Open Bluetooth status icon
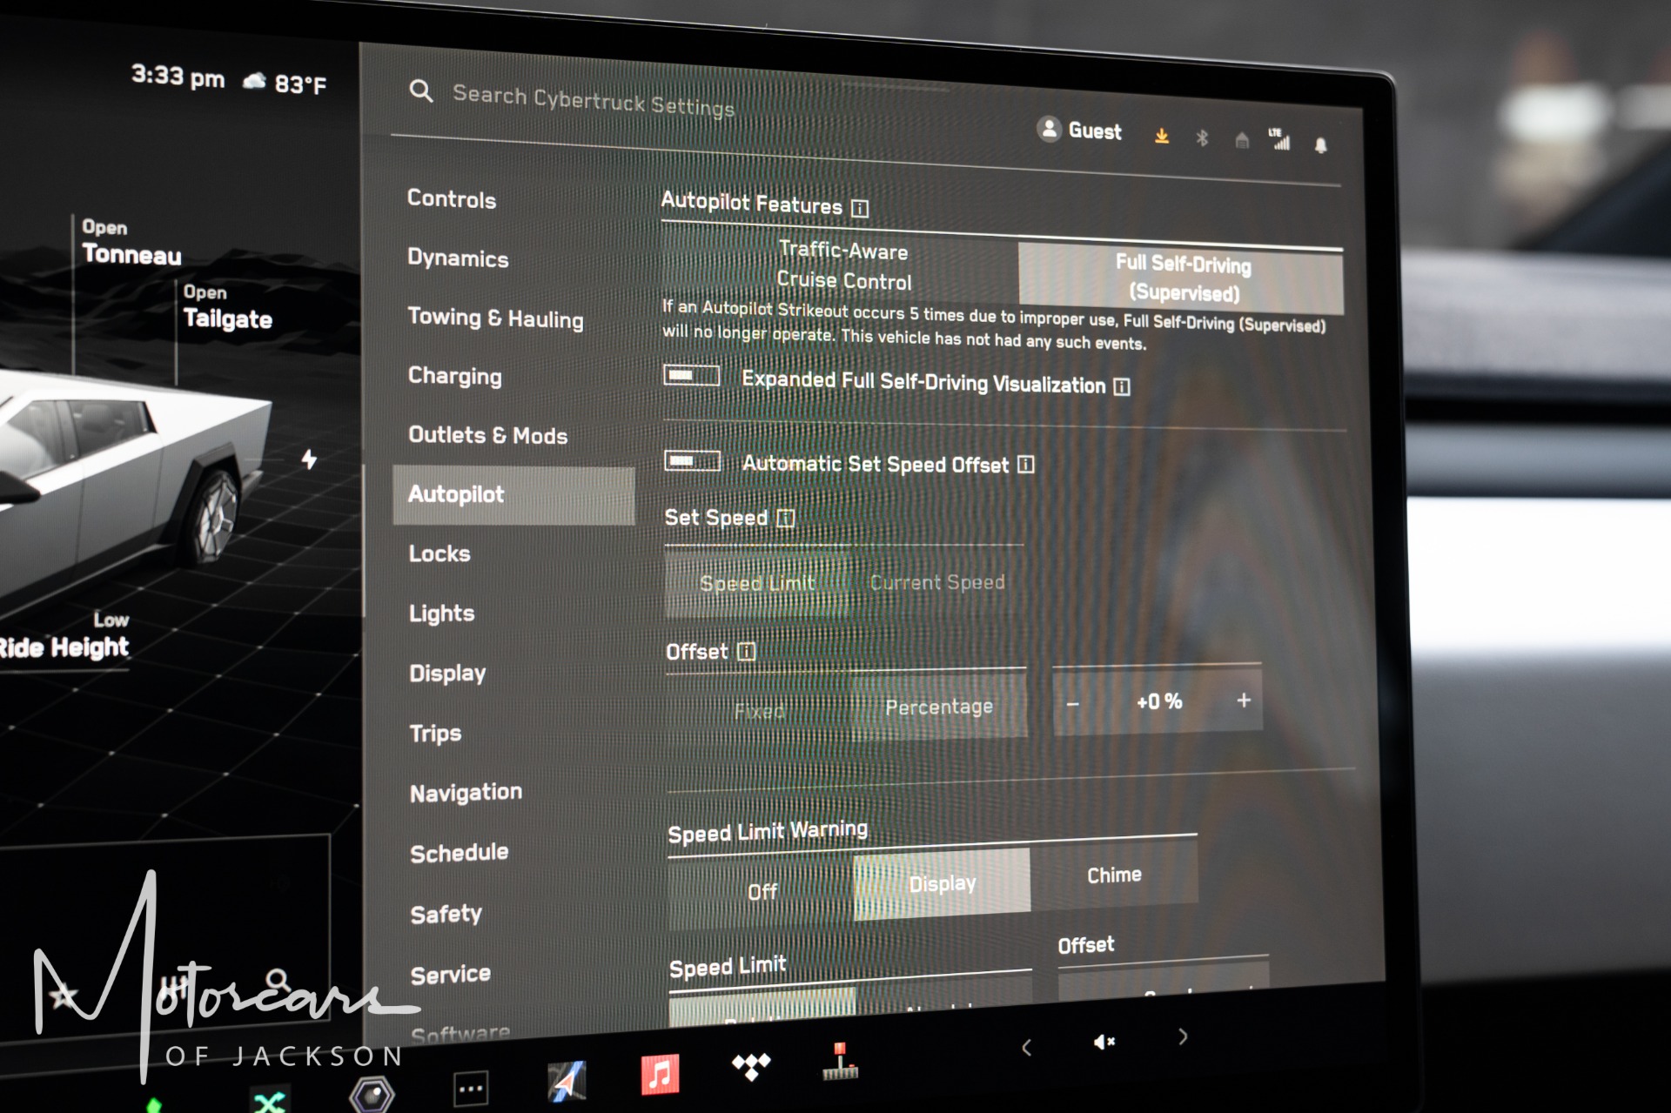Screen dimensions: 1671x1113 (x=1202, y=137)
